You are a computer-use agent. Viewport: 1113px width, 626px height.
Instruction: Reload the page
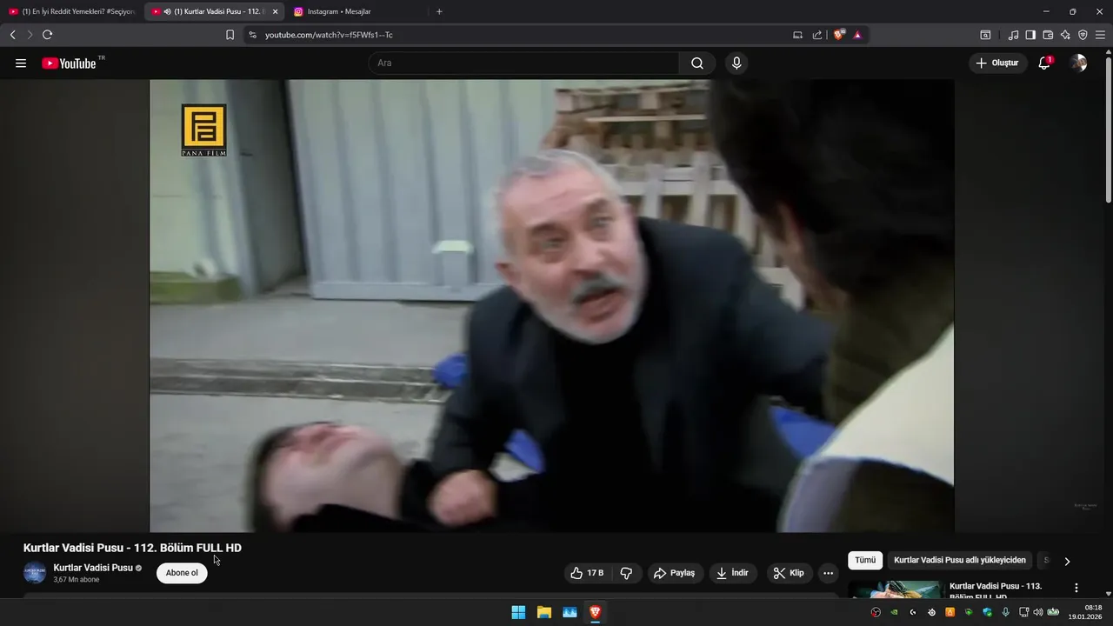(x=47, y=35)
